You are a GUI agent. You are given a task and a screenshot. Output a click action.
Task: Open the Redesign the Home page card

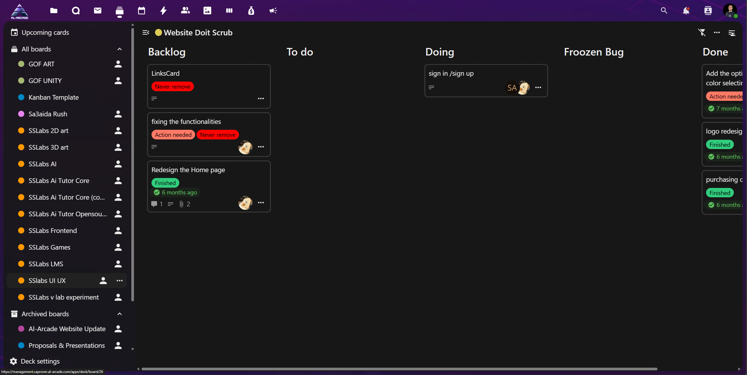[188, 170]
